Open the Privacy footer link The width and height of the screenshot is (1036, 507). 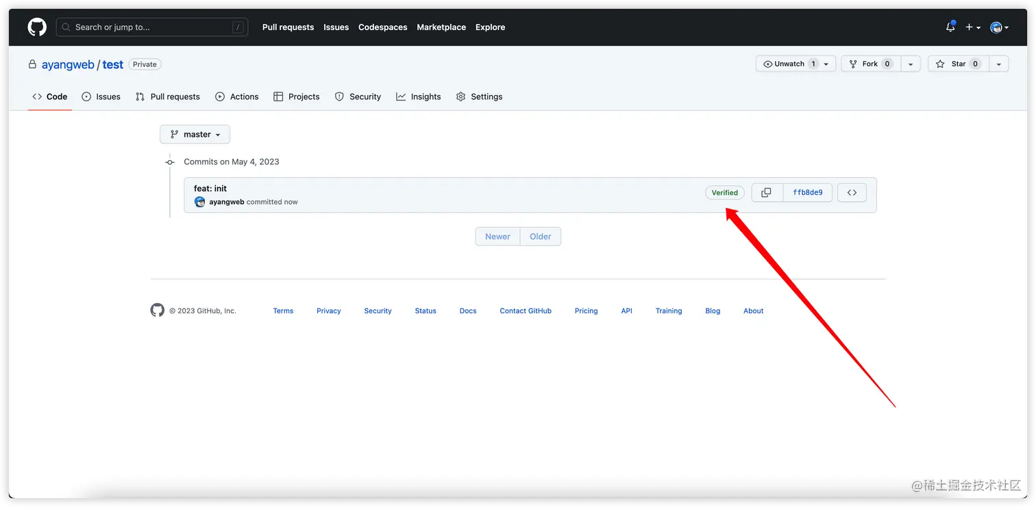[329, 311]
